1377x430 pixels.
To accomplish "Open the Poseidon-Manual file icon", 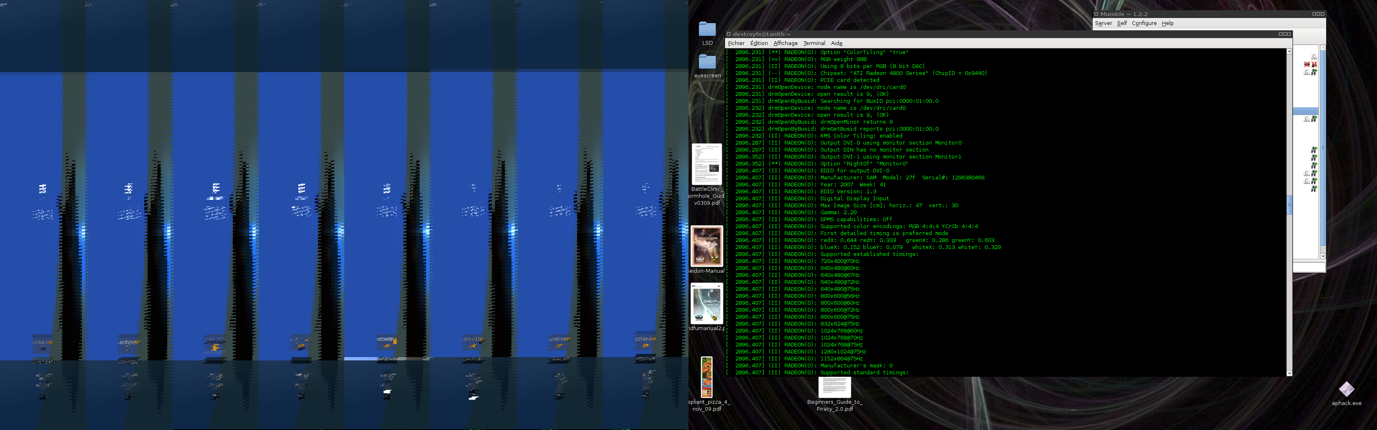I will coord(707,246).
